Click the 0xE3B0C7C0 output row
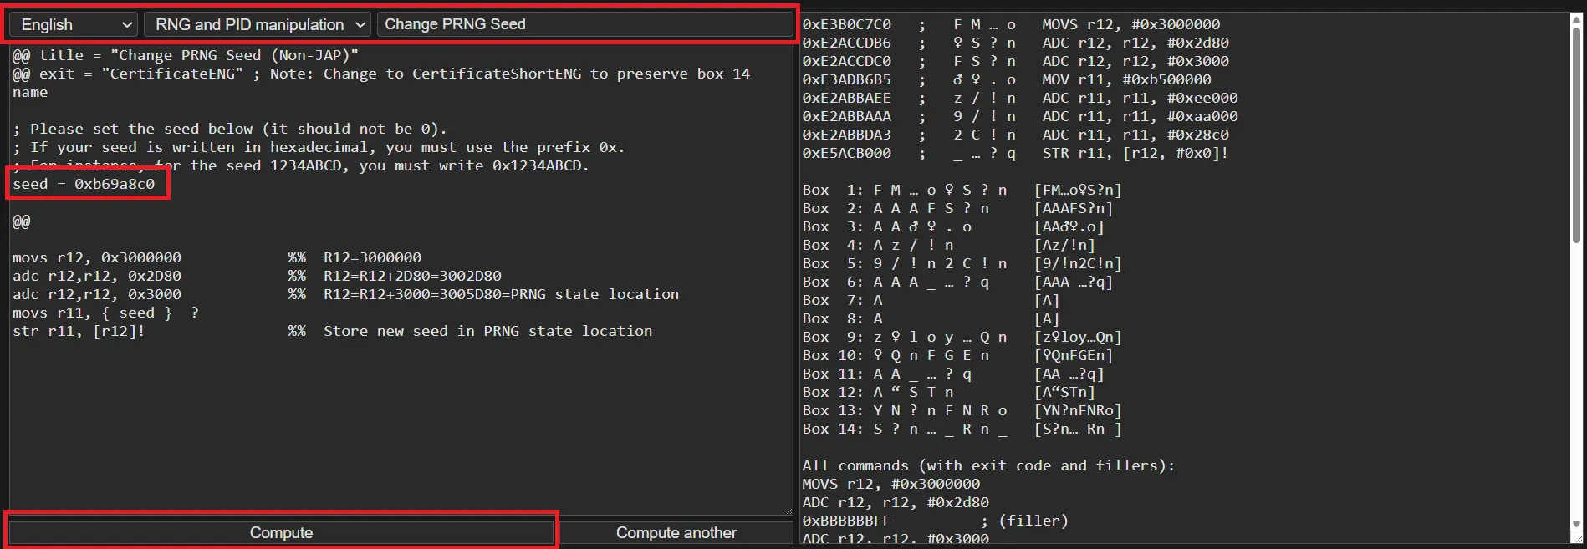This screenshot has width=1587, height=549. 1011,24
